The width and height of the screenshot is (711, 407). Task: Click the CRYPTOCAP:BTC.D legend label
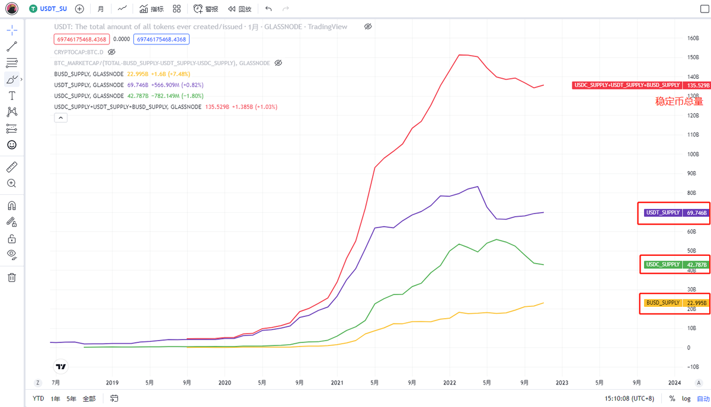pyautogui.click(x=79, y=52)
